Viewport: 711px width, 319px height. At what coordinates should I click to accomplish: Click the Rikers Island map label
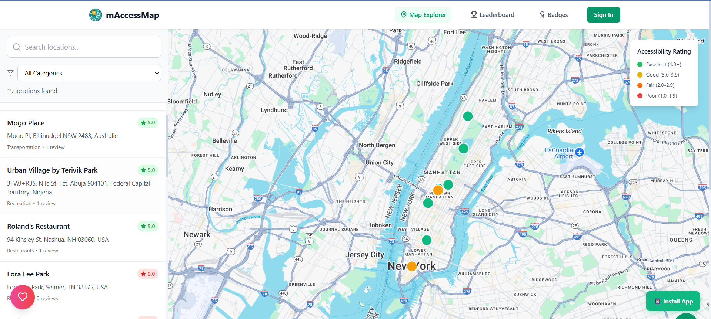pyautogui.click(x=564, y=131)
